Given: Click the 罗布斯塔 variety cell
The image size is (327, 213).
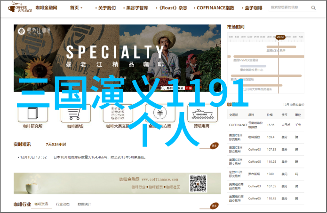Looking at the screenshot, I should click(254, 174).
